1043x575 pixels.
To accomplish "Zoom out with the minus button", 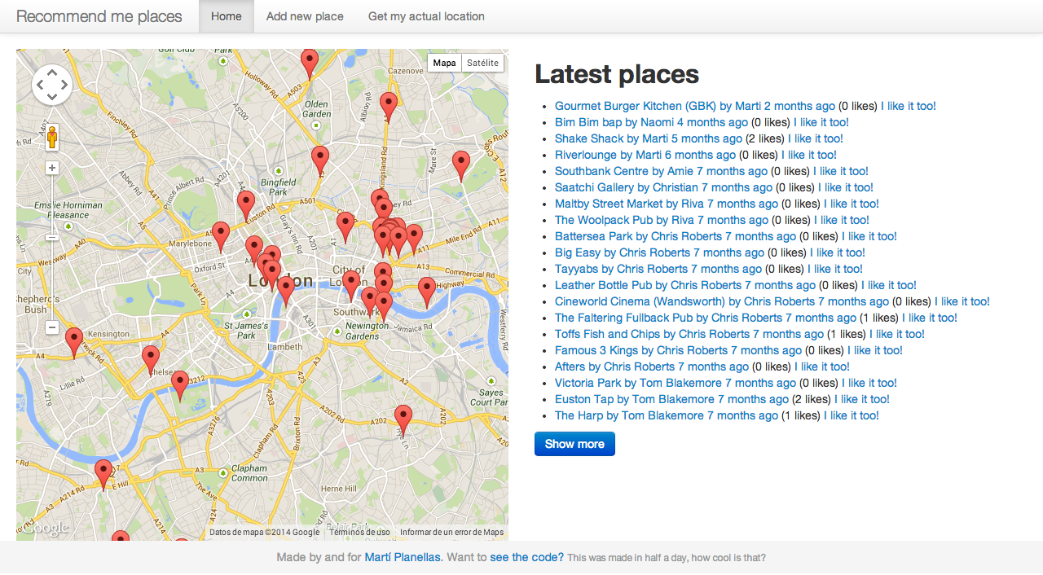I will [x=52, y=327].
